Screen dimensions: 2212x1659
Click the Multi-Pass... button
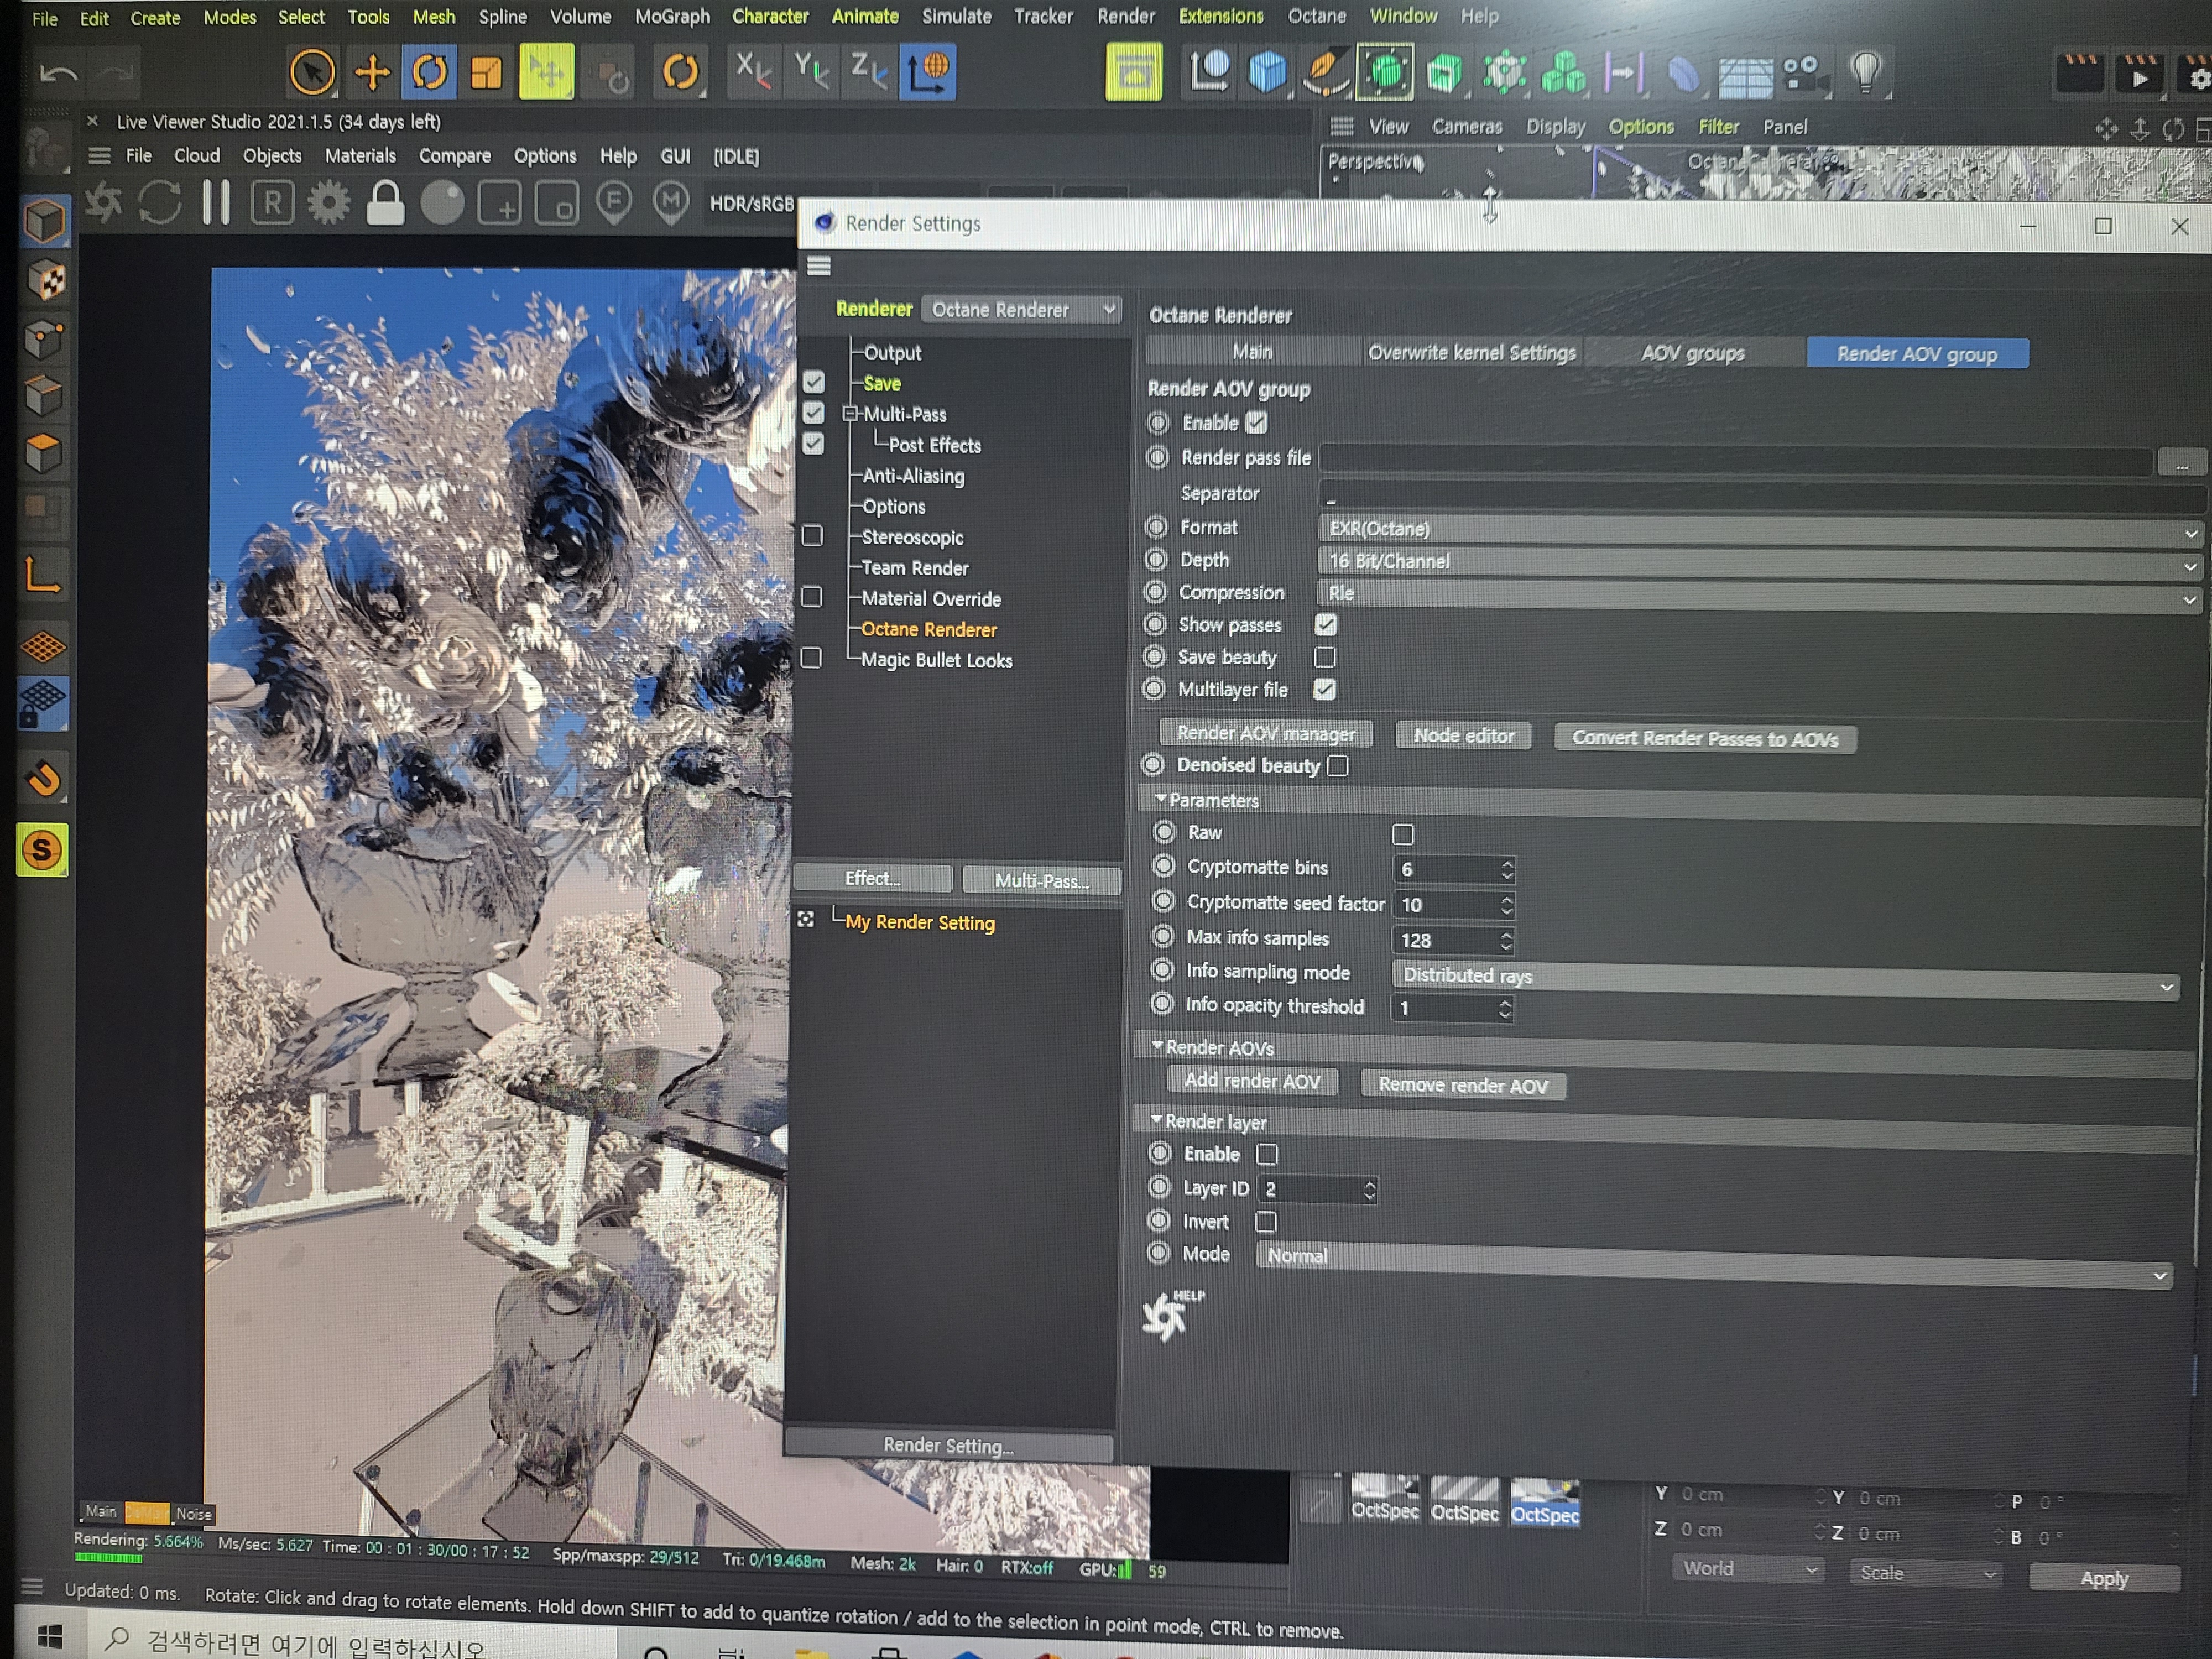[1041, 880]
